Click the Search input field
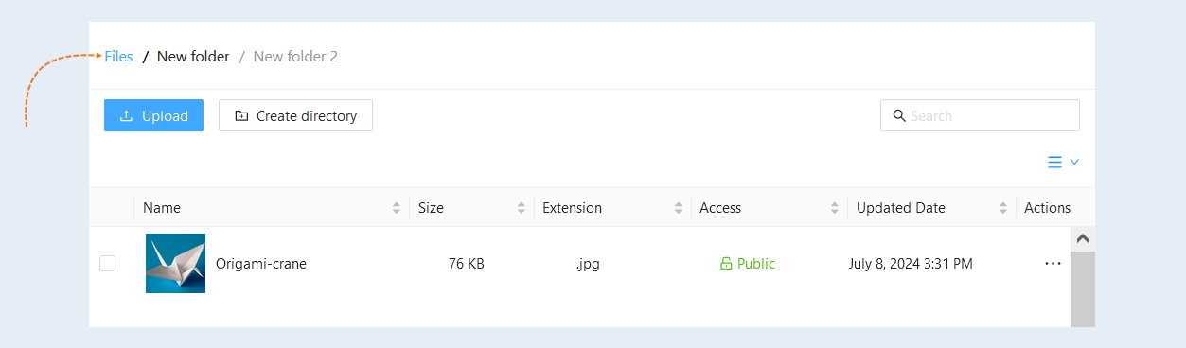The width and height of the screenshot is (1186, 348). pyautogui.click(x=981, y=115)
